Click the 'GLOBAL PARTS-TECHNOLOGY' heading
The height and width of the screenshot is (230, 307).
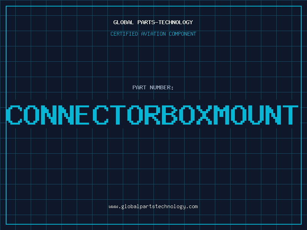(x=153, y=22)
